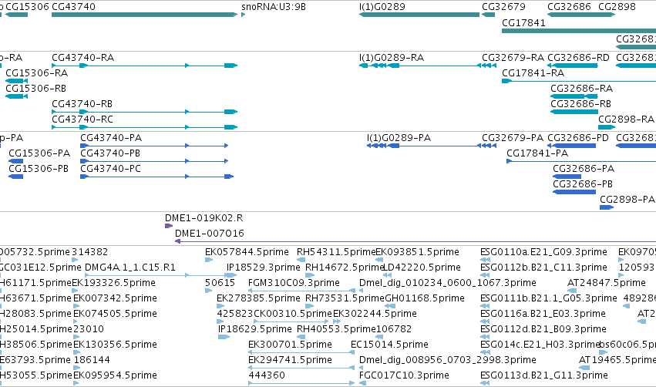Click the CG32679-RA transcript label
The image size is (656, 387).
coord(513,58)
